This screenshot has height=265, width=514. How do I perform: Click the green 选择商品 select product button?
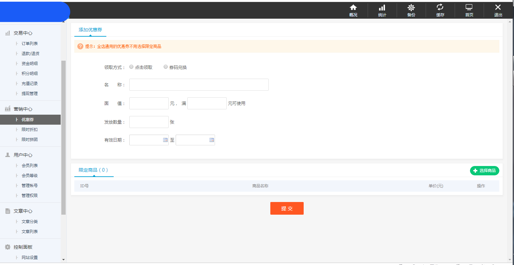click(484, 170)
